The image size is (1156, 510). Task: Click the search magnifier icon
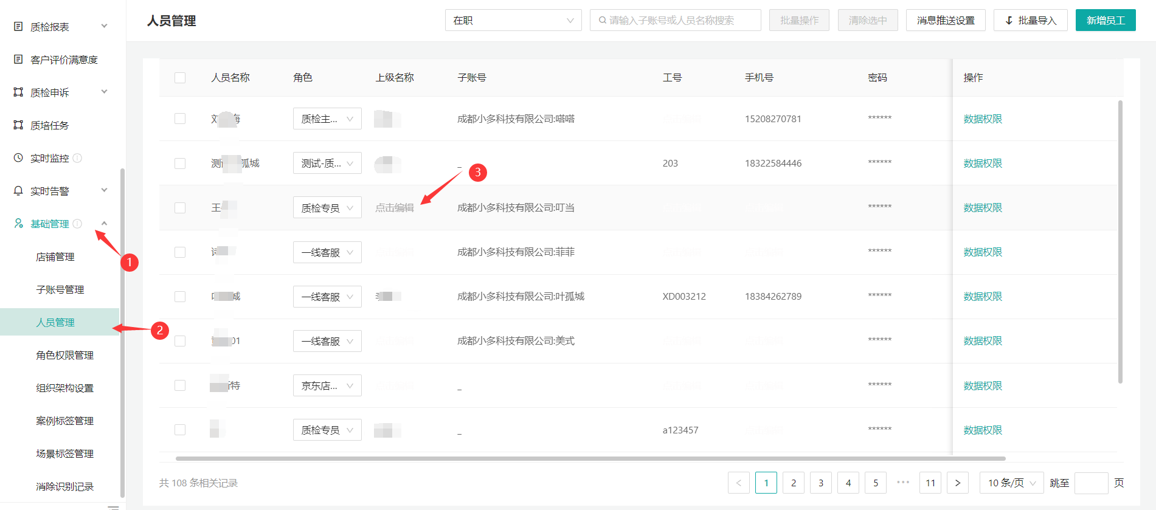pos(602,20)
